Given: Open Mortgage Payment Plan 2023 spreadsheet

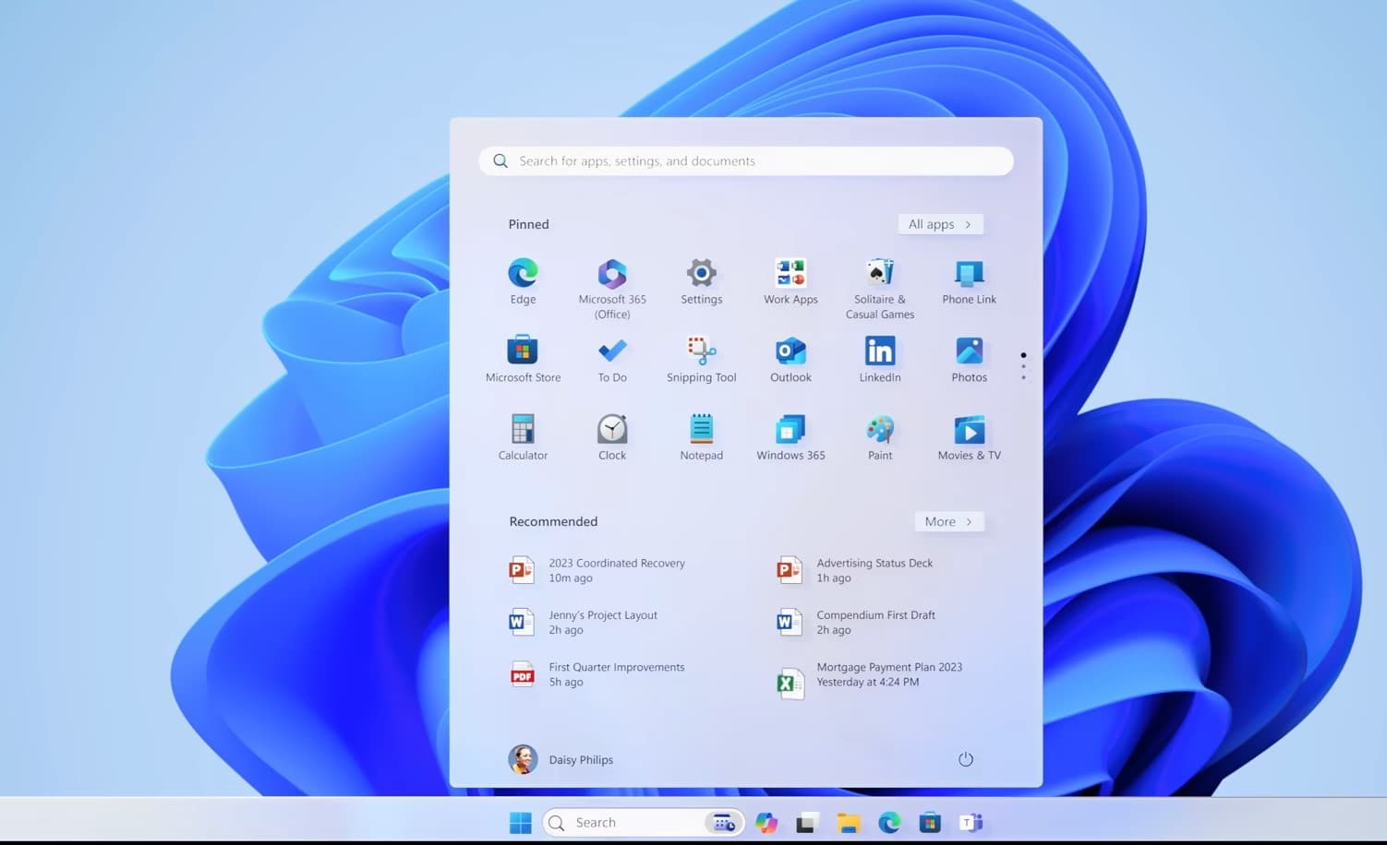Looking at the screenshot, I should pos(870,678).
